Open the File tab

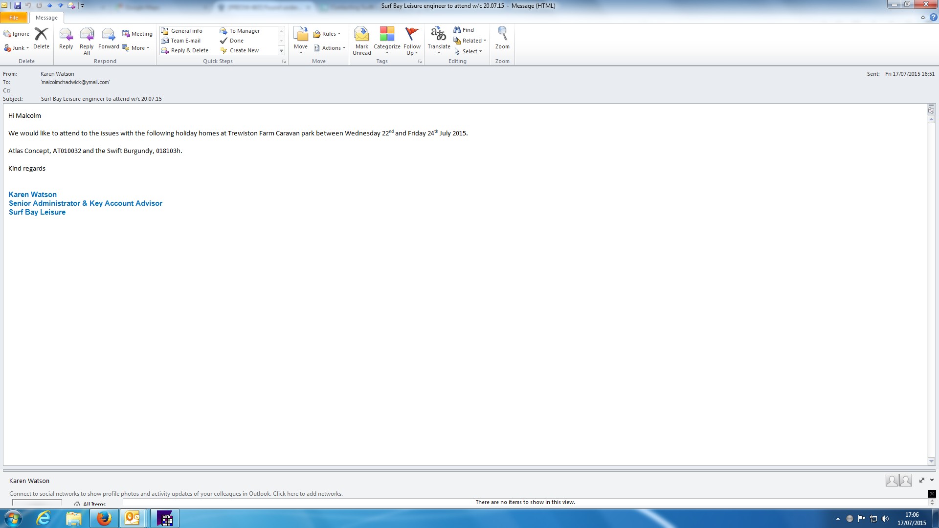pyautogui.click(x=14, y=18)
